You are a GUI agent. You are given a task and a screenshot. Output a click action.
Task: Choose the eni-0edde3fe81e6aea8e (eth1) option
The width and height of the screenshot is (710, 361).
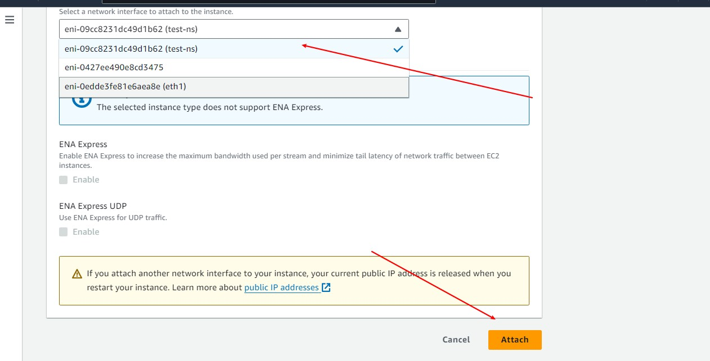pyautogui.click(x=125, y=87)
